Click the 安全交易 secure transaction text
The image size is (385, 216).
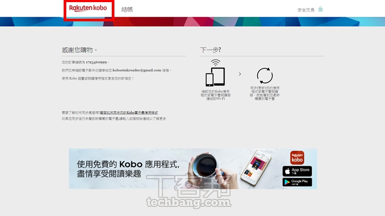[306, 10]
